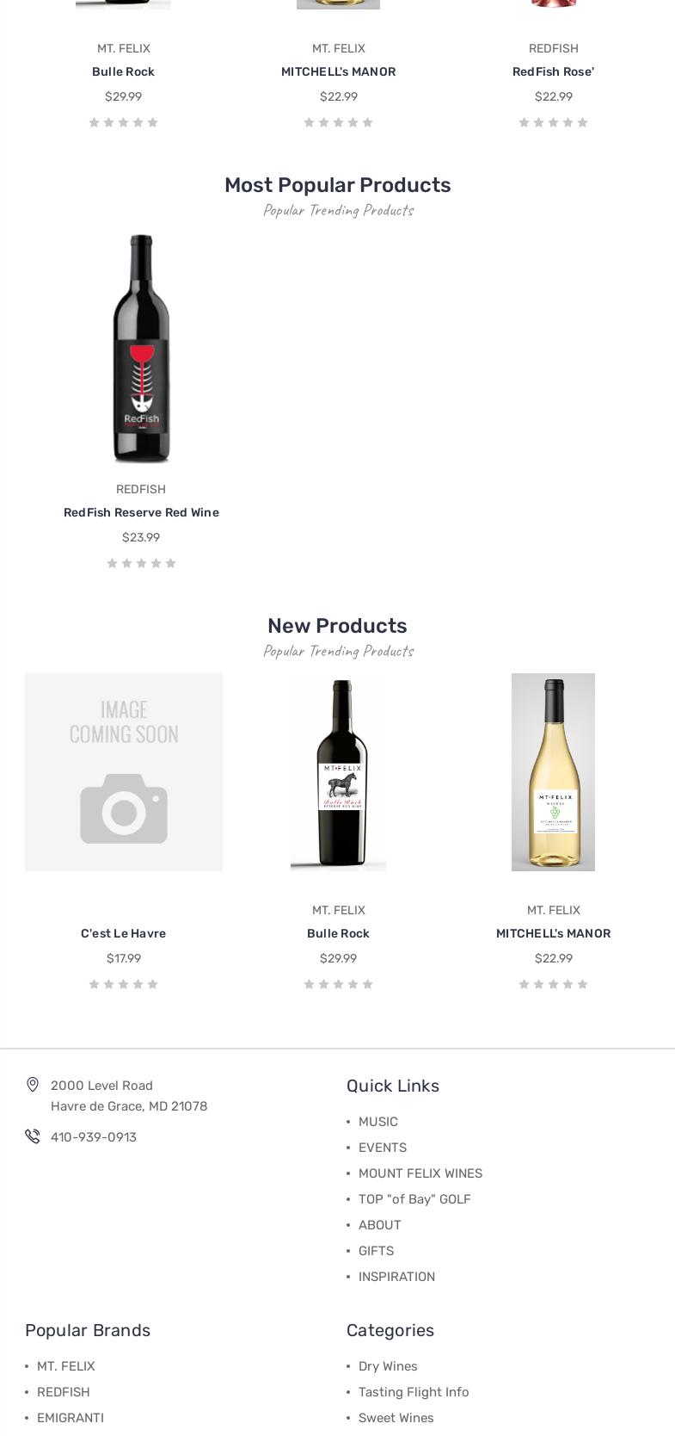The width and height of the screenshot is (675, 1436).
Task: Open the Dry Wines category
Action: [x=388, y=1366]
